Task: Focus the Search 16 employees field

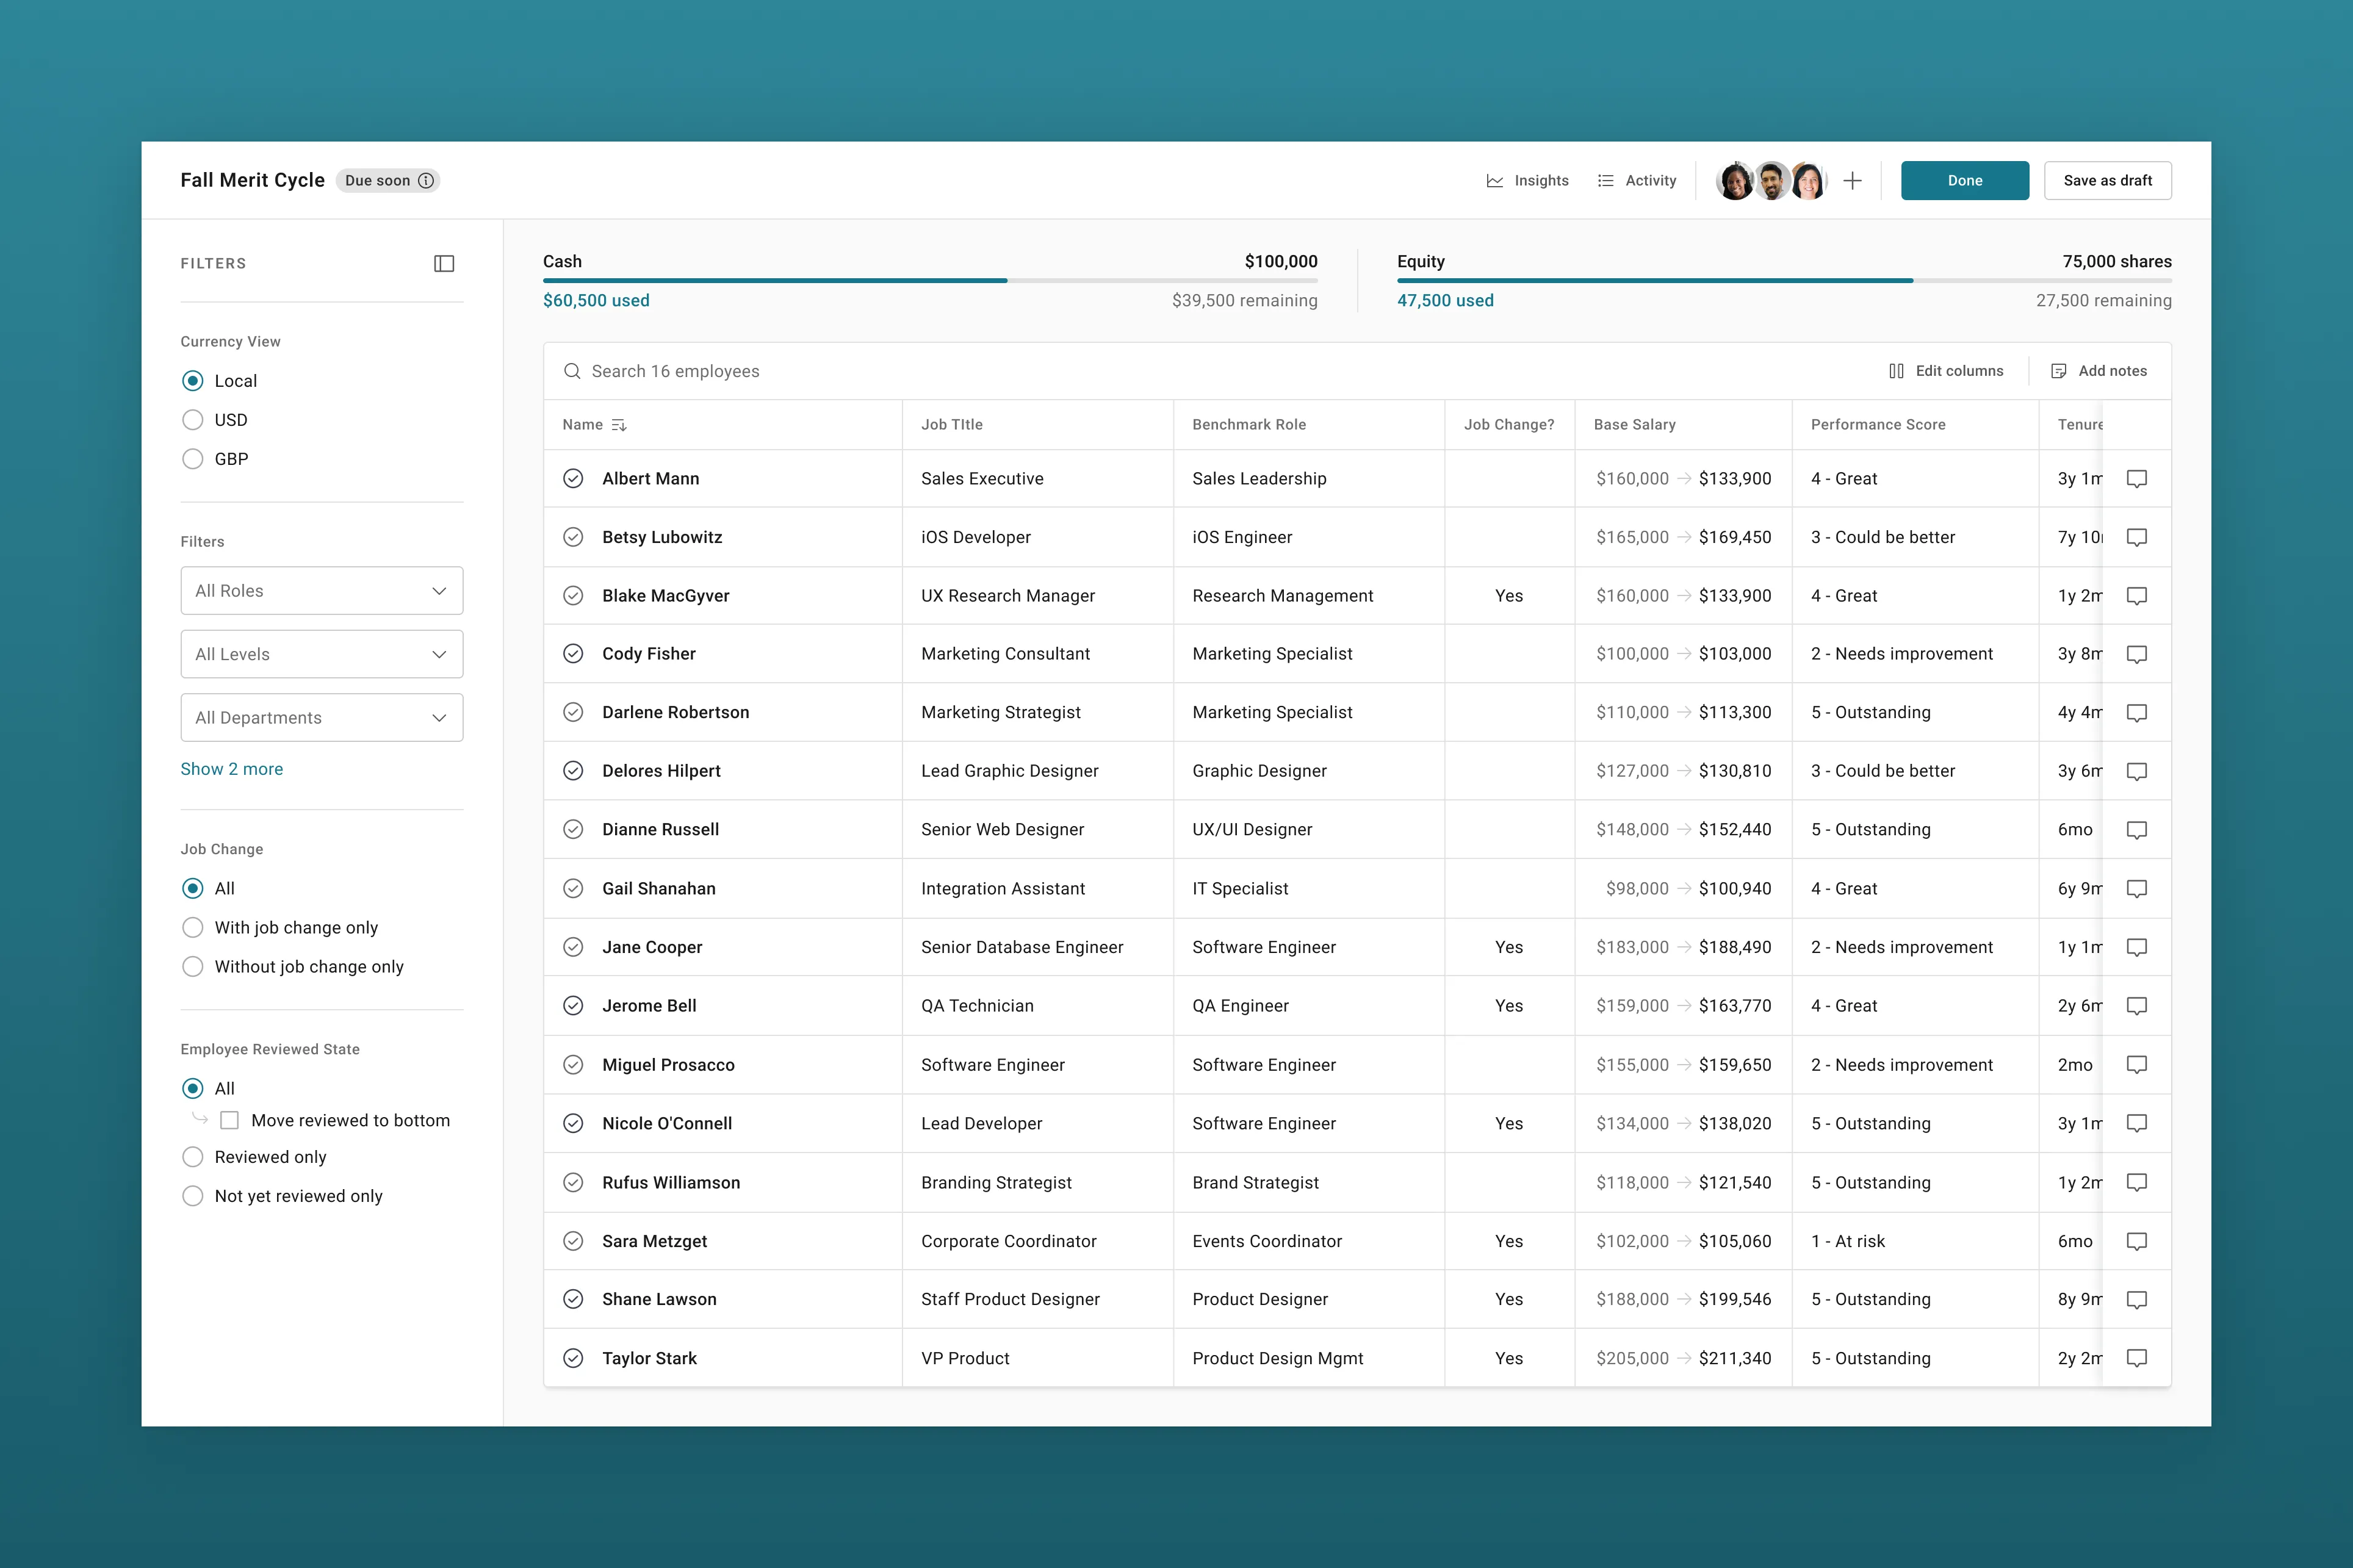Action: pyautogui.click(x=675, y=371)
